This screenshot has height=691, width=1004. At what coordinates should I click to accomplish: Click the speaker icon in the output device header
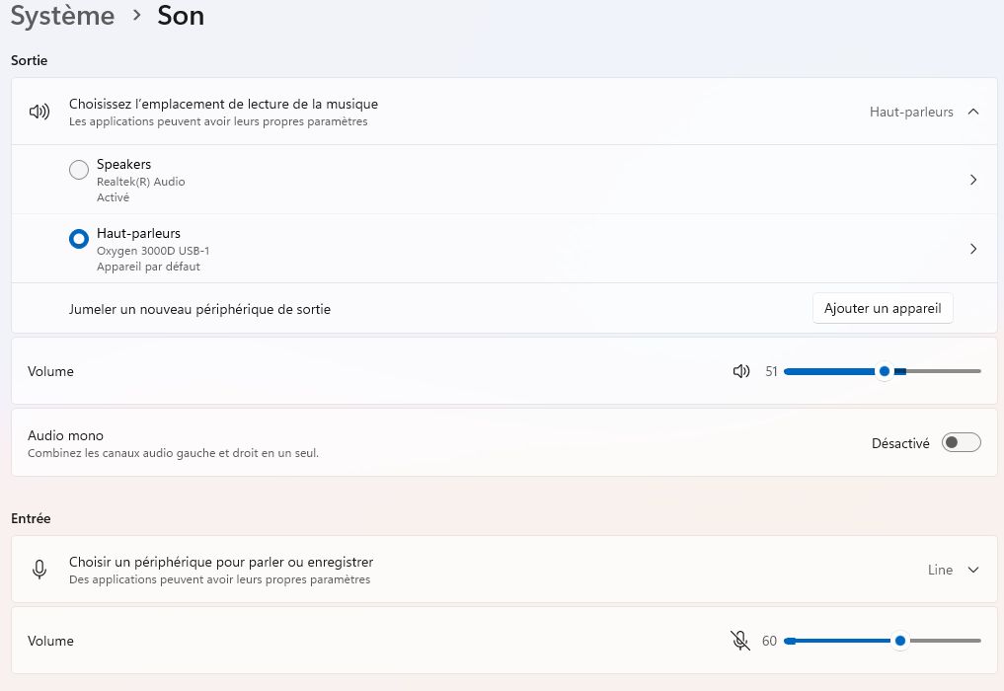[39, 112]
